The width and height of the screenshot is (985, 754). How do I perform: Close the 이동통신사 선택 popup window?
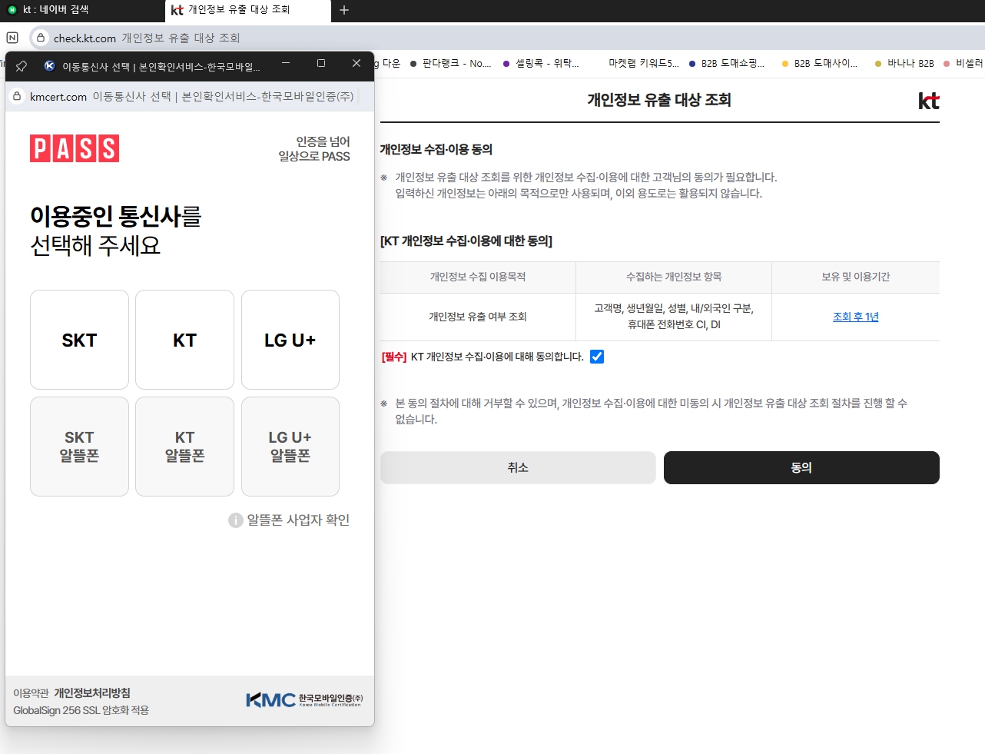(x=357, y=63)
